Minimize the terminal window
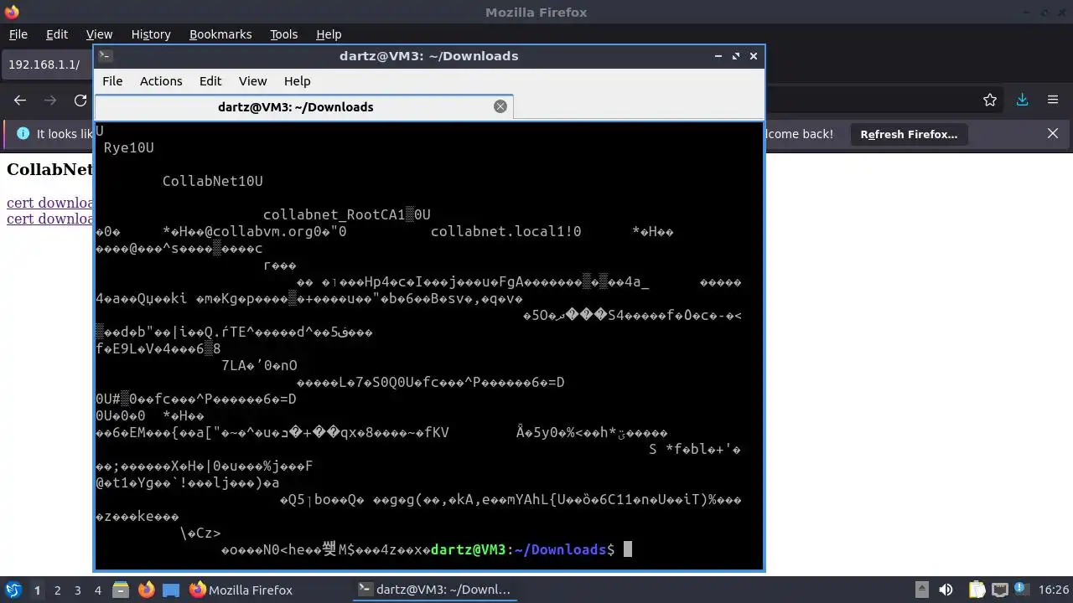The height and width of the screenshot is (603, 1073). pos(718,56)
